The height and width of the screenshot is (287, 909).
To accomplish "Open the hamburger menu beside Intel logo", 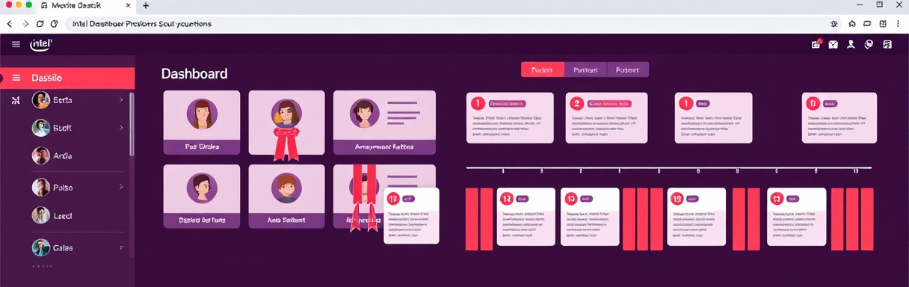I will (16, 44).
